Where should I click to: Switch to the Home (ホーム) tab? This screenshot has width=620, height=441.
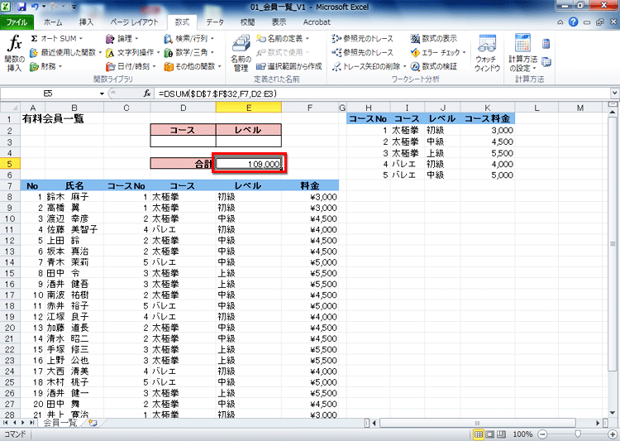click(53, 22)
